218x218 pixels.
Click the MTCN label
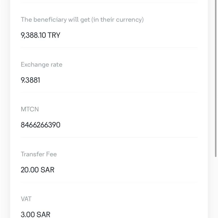[30, 109]
